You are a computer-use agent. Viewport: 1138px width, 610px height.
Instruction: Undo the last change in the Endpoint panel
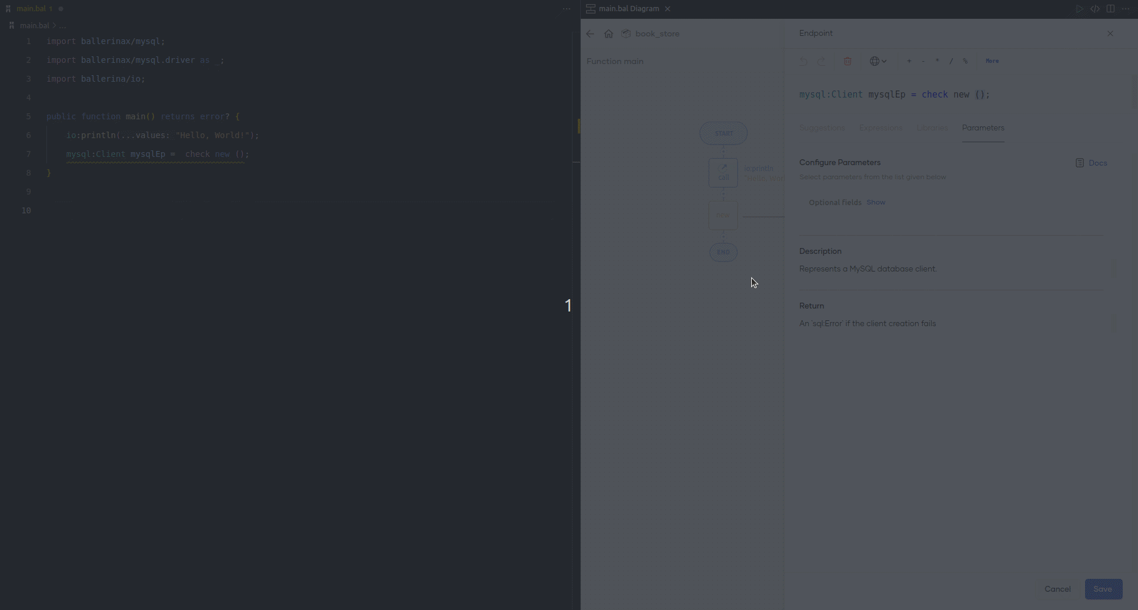802,62
